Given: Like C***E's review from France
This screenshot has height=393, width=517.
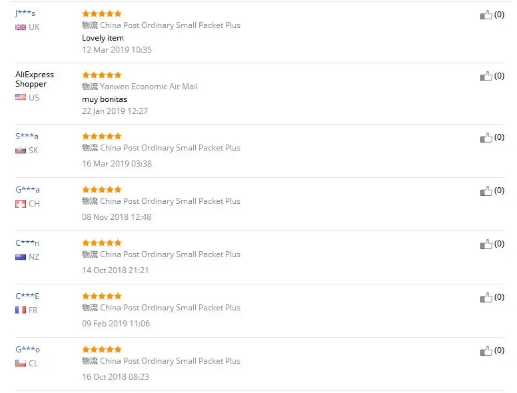Looking at the screenshot, I should click(x=486, y=297).
